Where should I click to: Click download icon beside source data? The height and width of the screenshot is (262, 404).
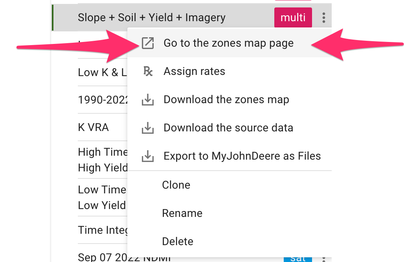tap(147, 128)
